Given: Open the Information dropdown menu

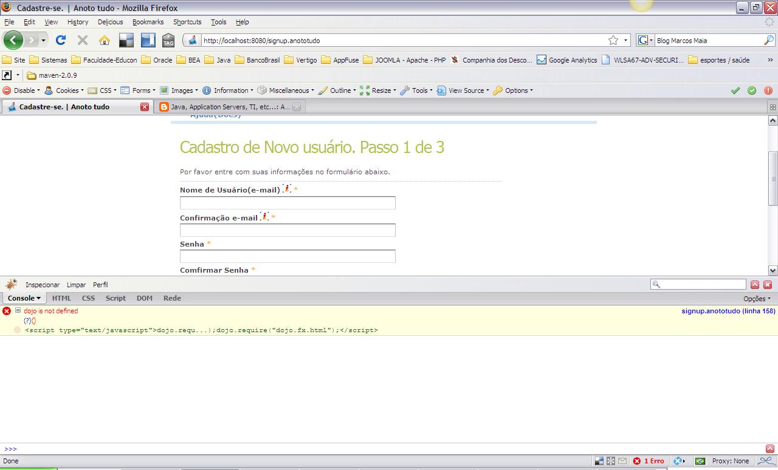Looking at the screenshot, I should (228, 90).
